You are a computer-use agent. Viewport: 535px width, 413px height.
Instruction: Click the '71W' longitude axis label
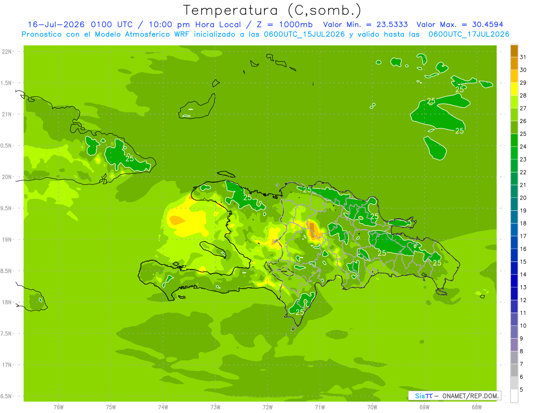point(320,407)
